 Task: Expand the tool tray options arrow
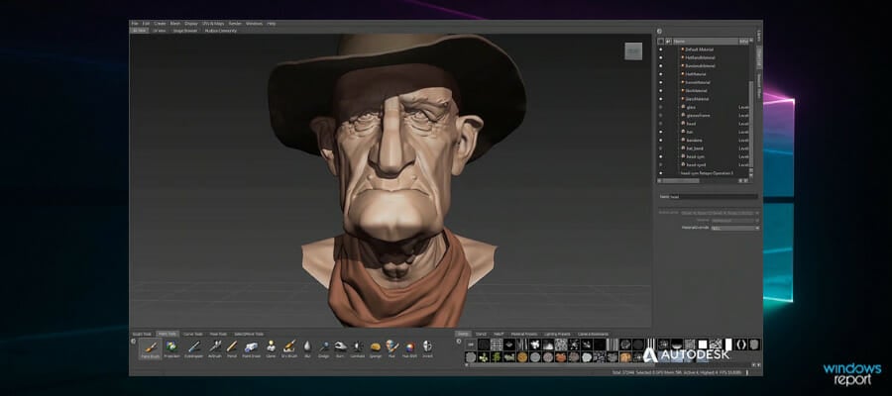tap(133, 342)
